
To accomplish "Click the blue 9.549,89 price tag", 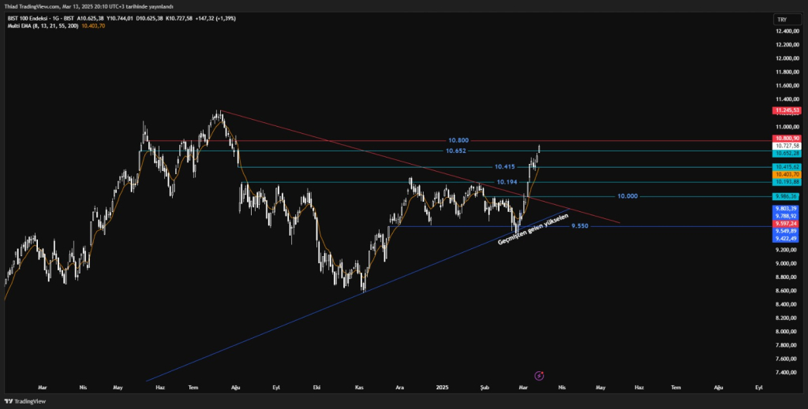I will [x=787, y=232].
